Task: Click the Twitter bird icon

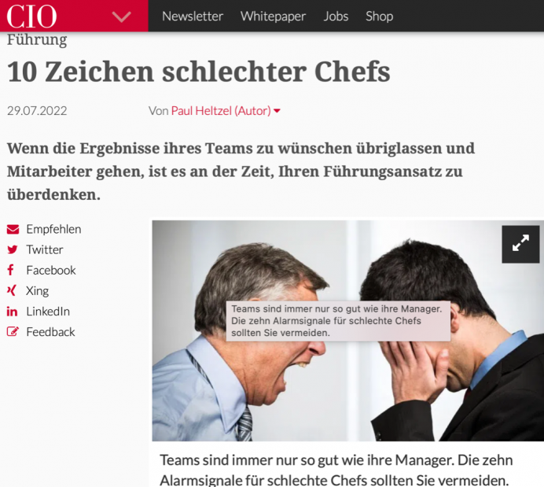Action: (x=13, y=249)
